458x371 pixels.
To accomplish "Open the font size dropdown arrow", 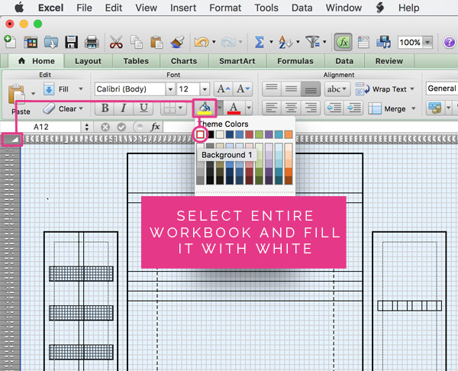I will tap(205, 89).
